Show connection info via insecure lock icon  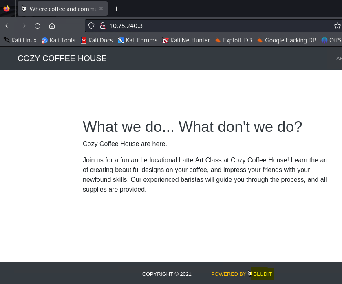pyautogui.click(x=102, y=26)
